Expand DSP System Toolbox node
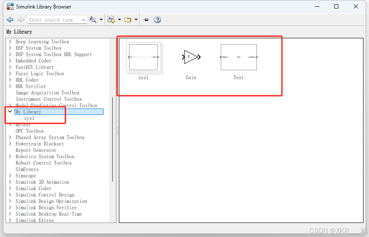Screen dimensions: 369x237 coord(10,48)
